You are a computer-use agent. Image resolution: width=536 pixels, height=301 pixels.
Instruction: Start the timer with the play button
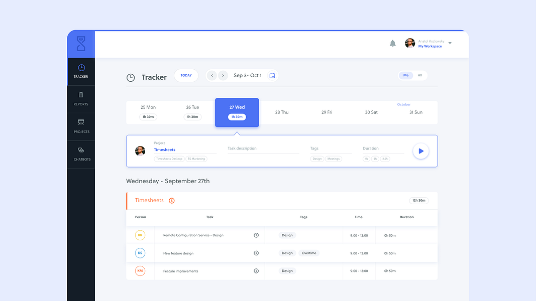coord(420,150)
